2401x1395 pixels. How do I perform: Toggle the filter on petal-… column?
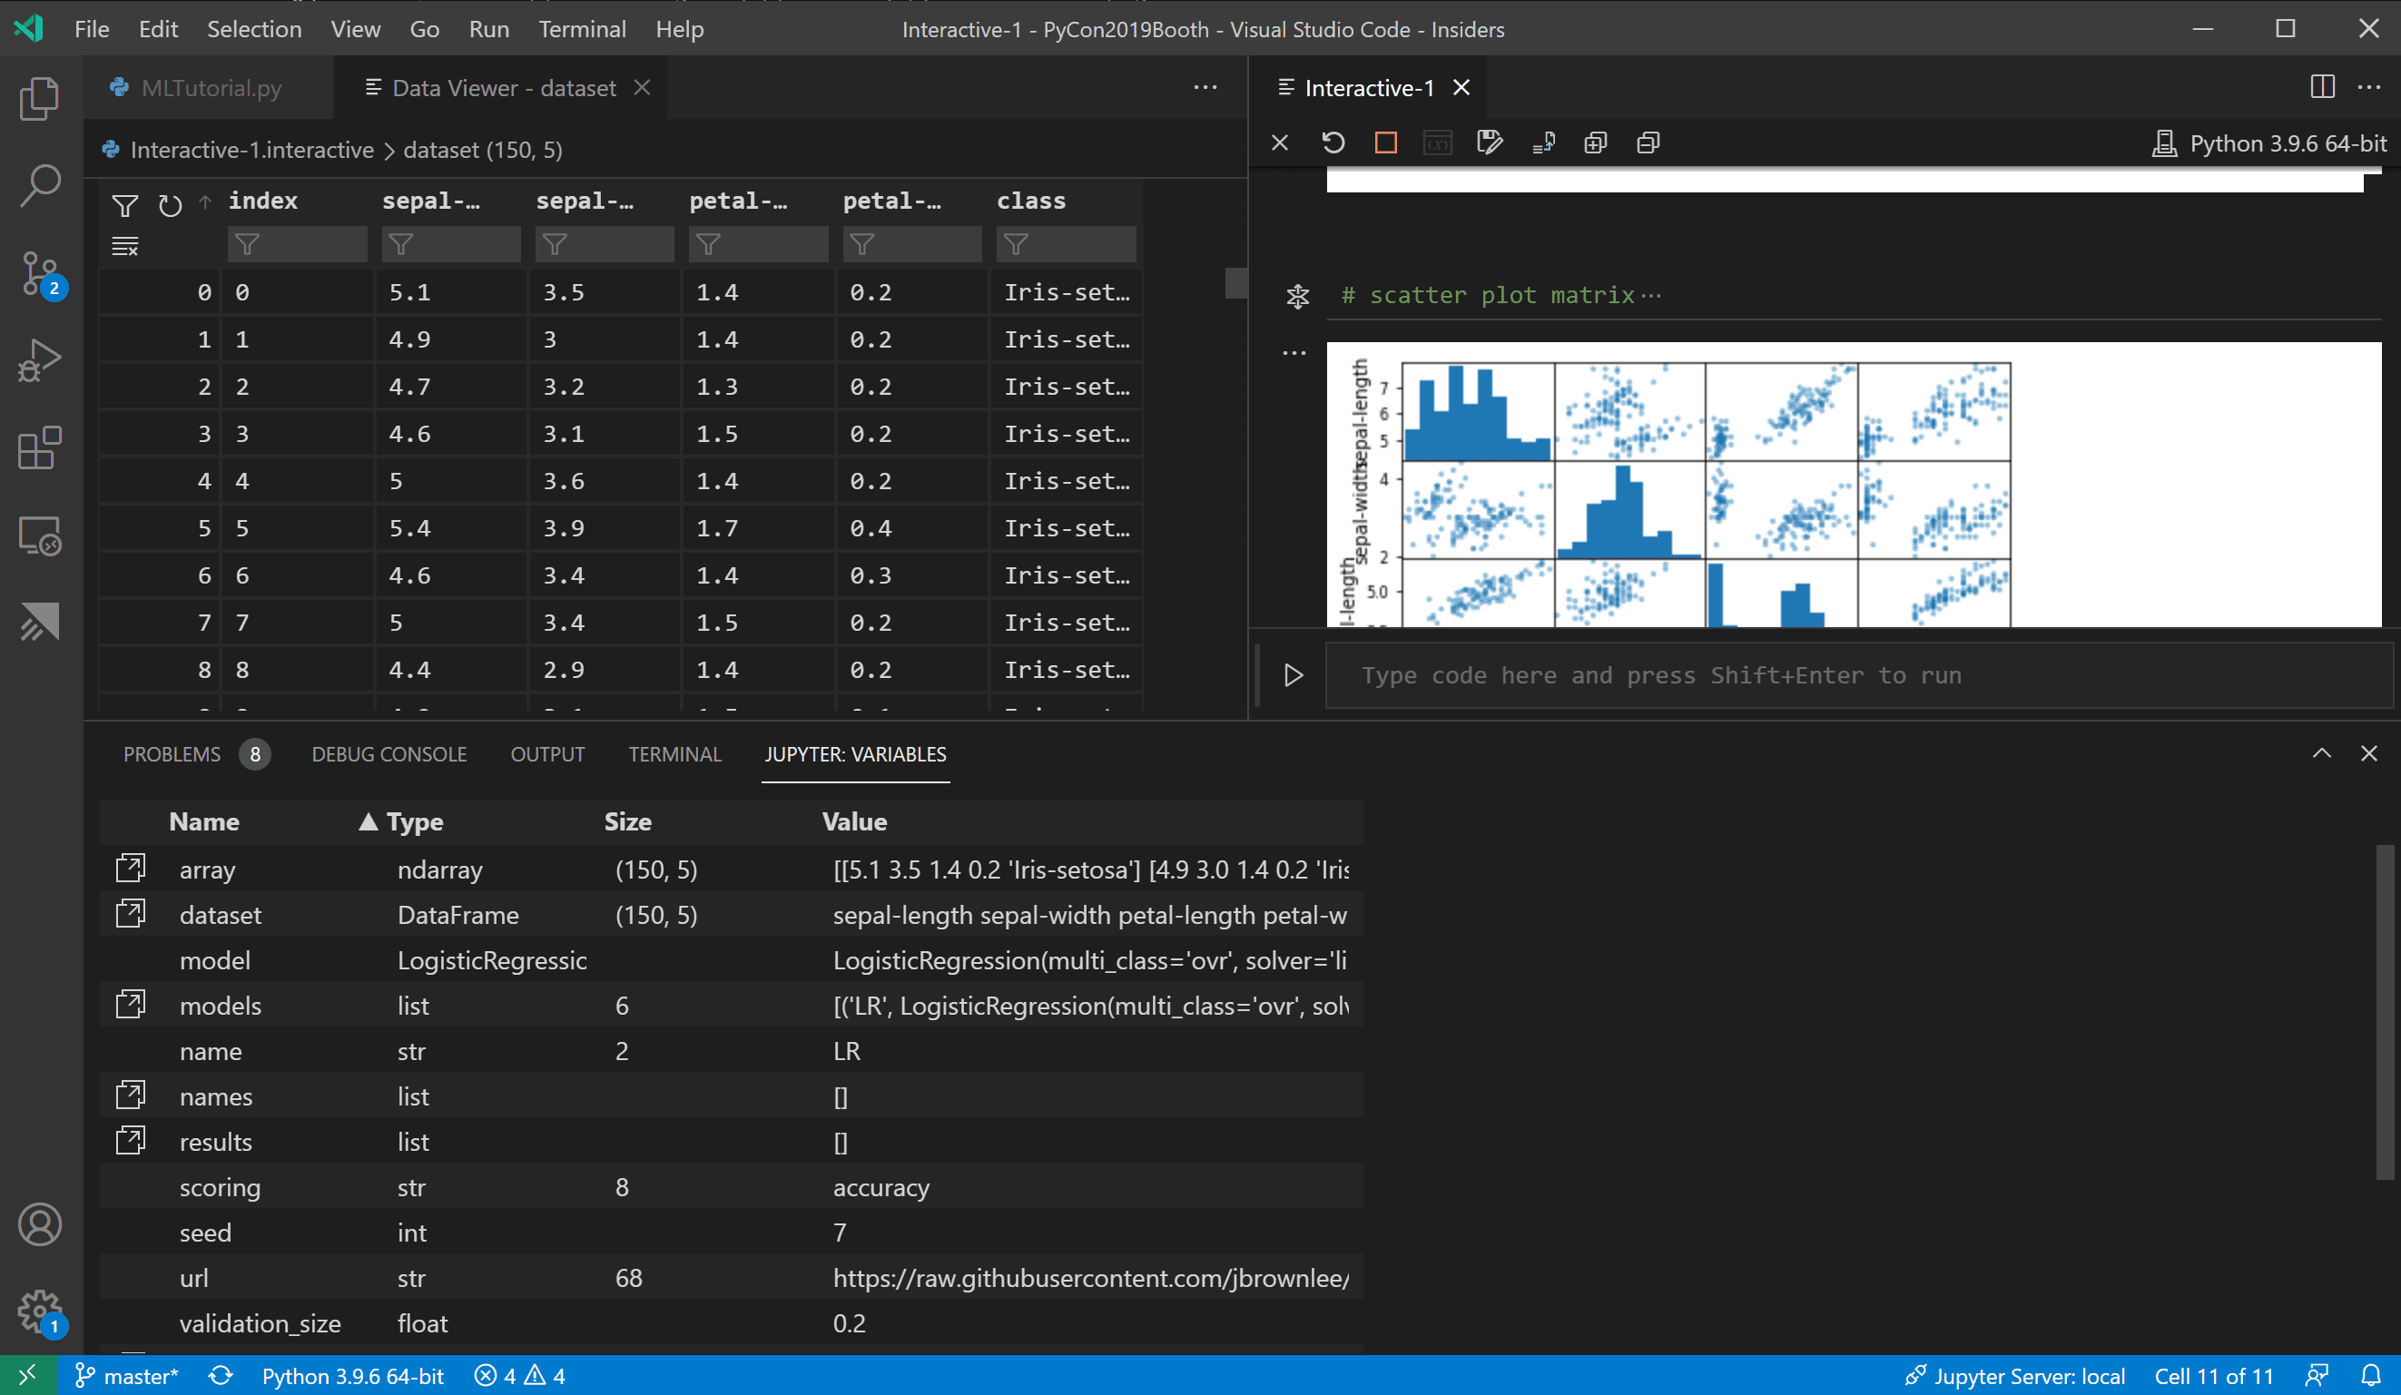click(x=707, y=244)
